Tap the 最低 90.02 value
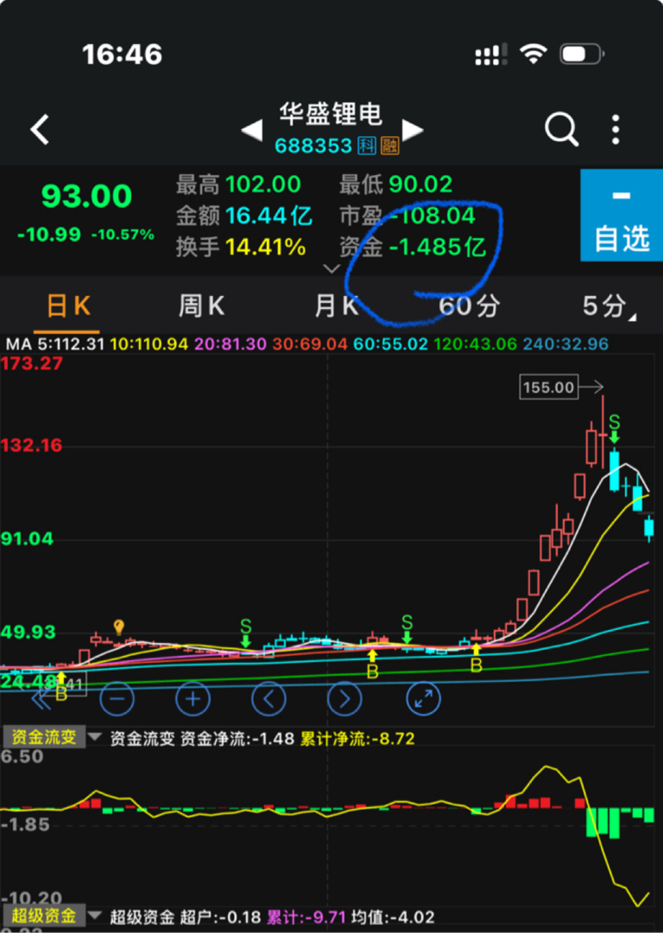Image resolution: width=663 pixels, height=933 pixels. (x=420, y=185)
